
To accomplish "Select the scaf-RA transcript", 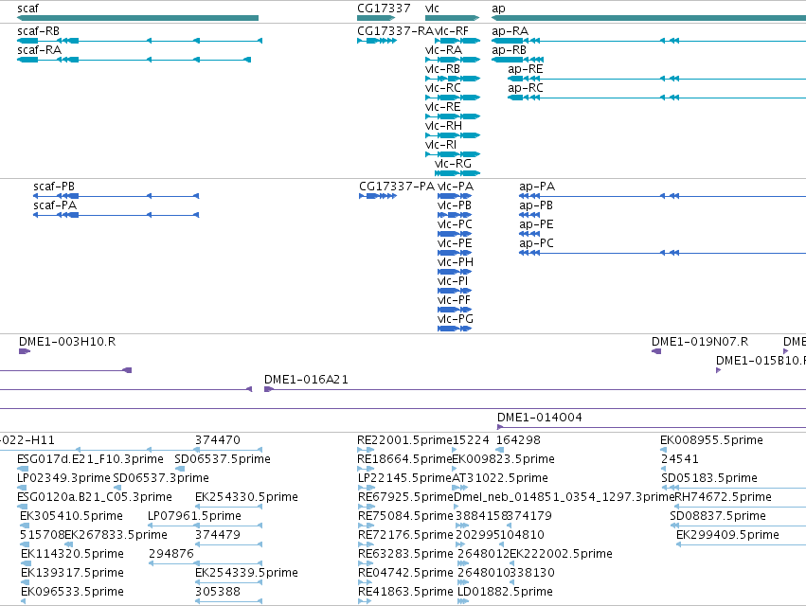I will (x=134, y=60).
